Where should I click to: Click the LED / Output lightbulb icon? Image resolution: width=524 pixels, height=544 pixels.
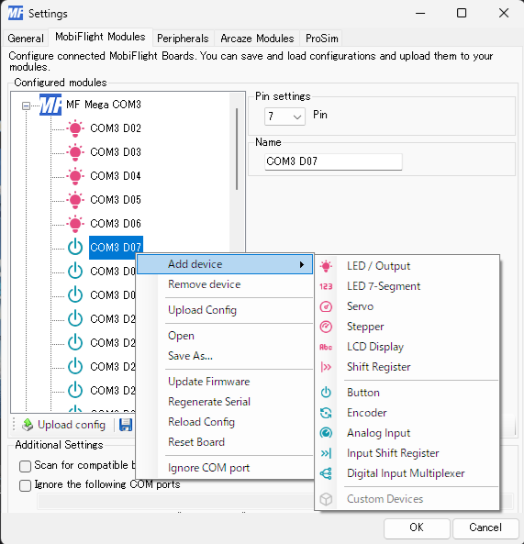click(326, 266)
